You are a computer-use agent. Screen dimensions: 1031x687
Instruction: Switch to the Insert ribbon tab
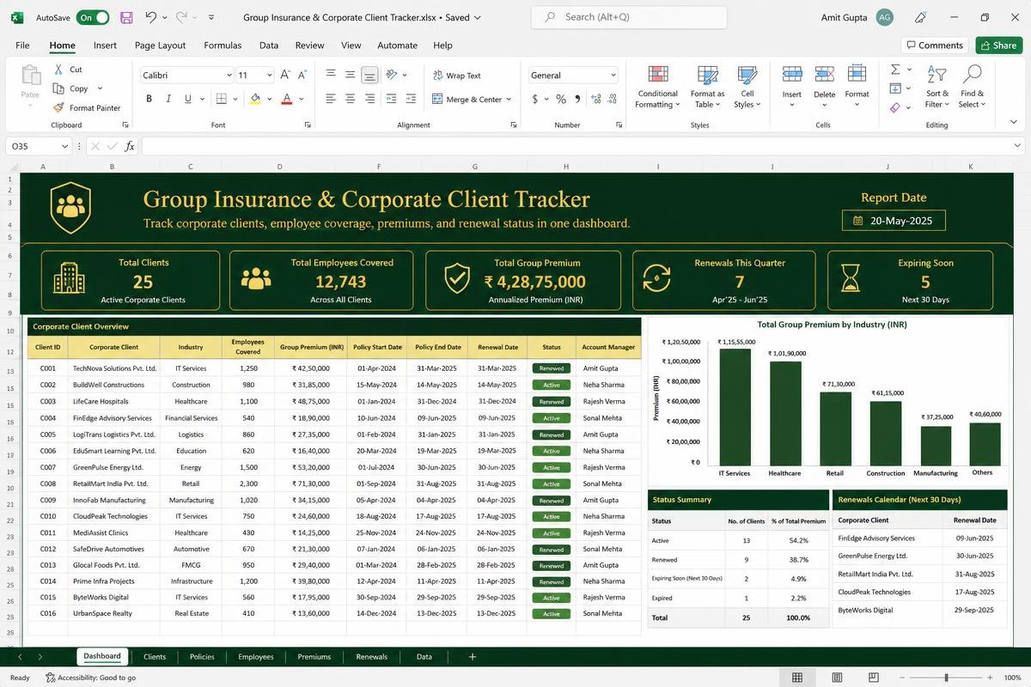click(105, 46)
